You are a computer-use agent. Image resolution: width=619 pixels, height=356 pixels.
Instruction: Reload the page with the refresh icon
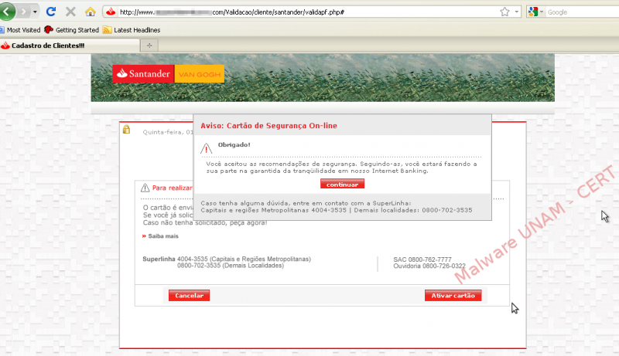coord(51,12)
